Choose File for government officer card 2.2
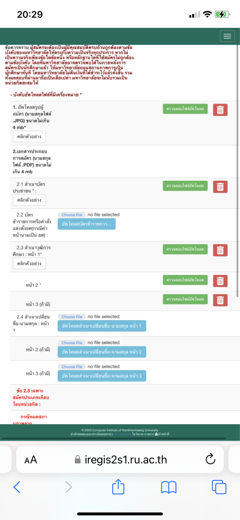Viewport: 240px width, 520px height. pyautogui.click(x=72, y=215)
